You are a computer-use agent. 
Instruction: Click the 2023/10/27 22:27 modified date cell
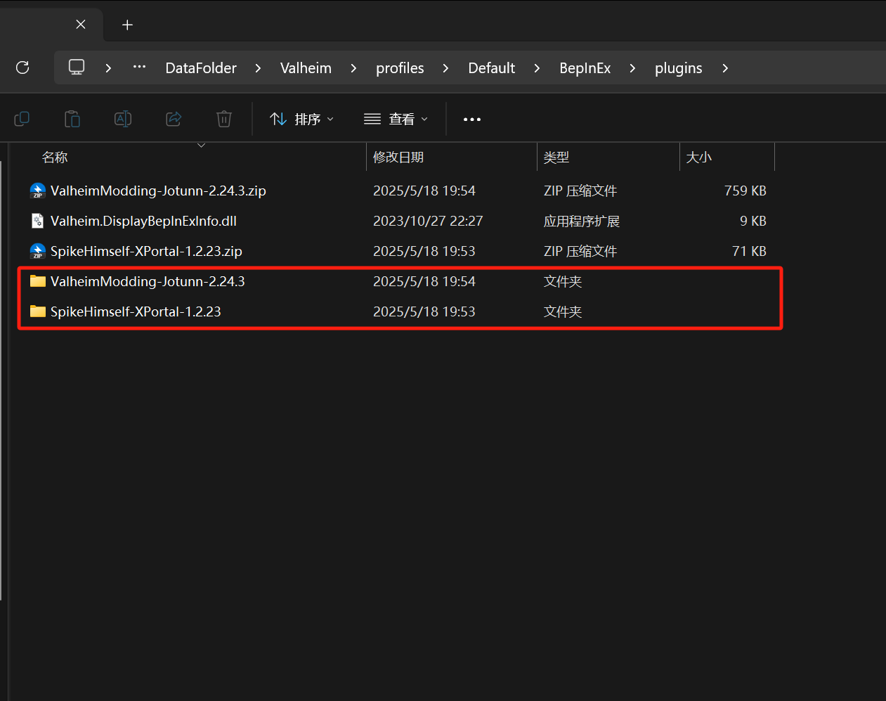click(x=428, y=221)
